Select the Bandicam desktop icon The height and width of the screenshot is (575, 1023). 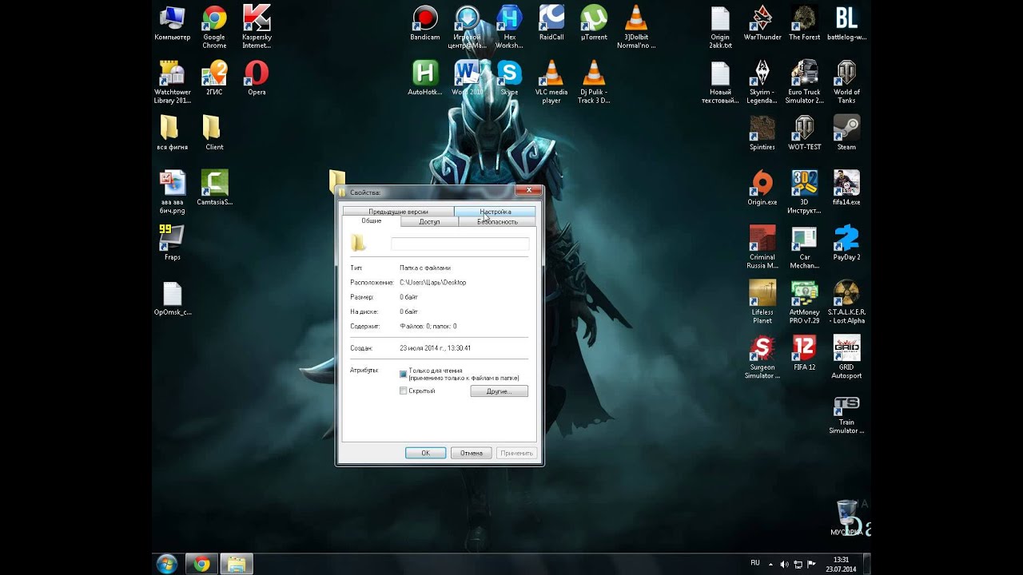425,24
